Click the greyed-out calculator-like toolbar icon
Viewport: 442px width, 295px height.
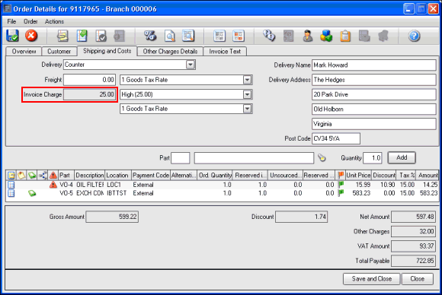288,36
